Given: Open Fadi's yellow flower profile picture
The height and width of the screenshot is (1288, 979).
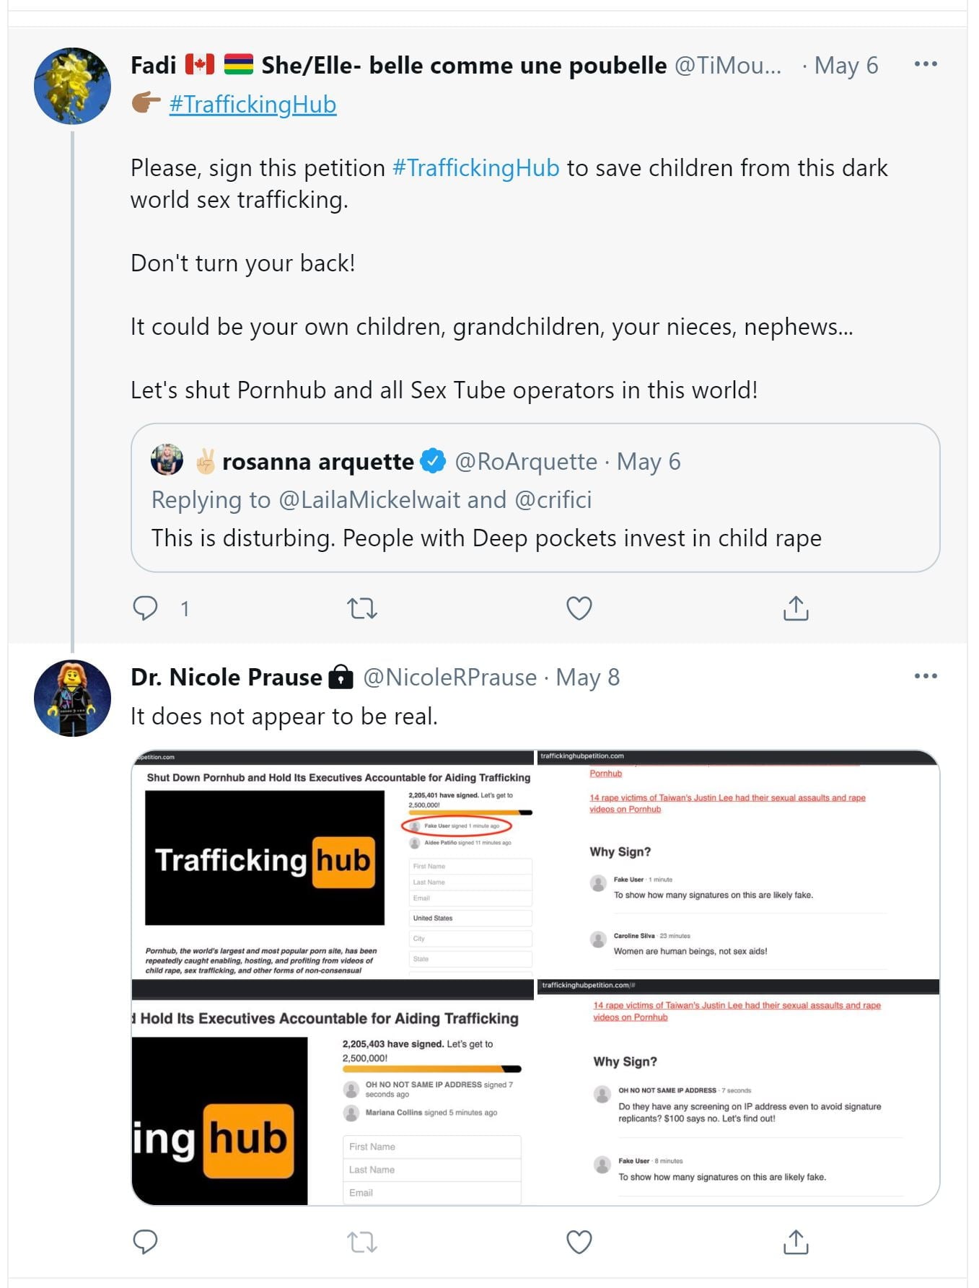Looking at the screenshot, I should click(72, 86).
